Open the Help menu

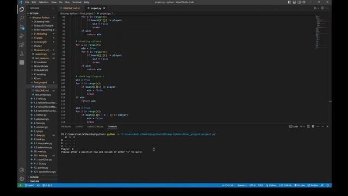point(86,2)
